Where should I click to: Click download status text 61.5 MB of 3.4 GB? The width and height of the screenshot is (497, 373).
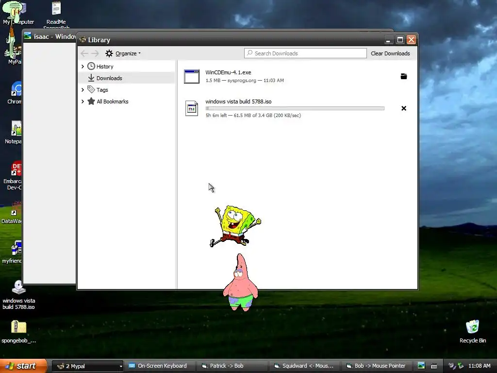pos(253,116)
